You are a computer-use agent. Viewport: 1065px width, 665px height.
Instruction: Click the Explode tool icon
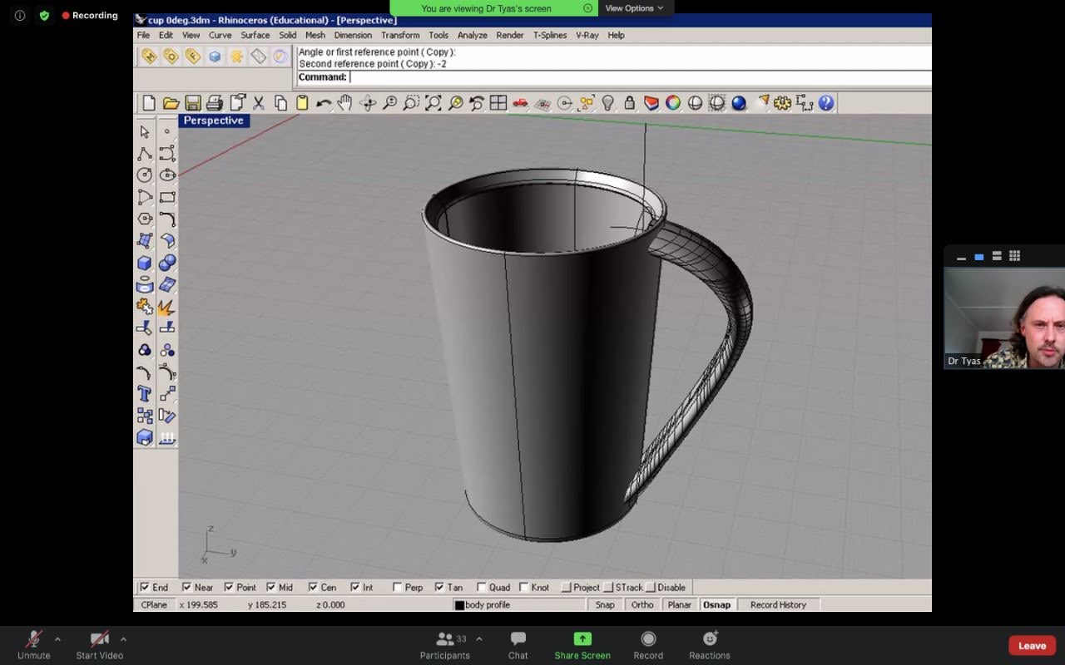167,307
